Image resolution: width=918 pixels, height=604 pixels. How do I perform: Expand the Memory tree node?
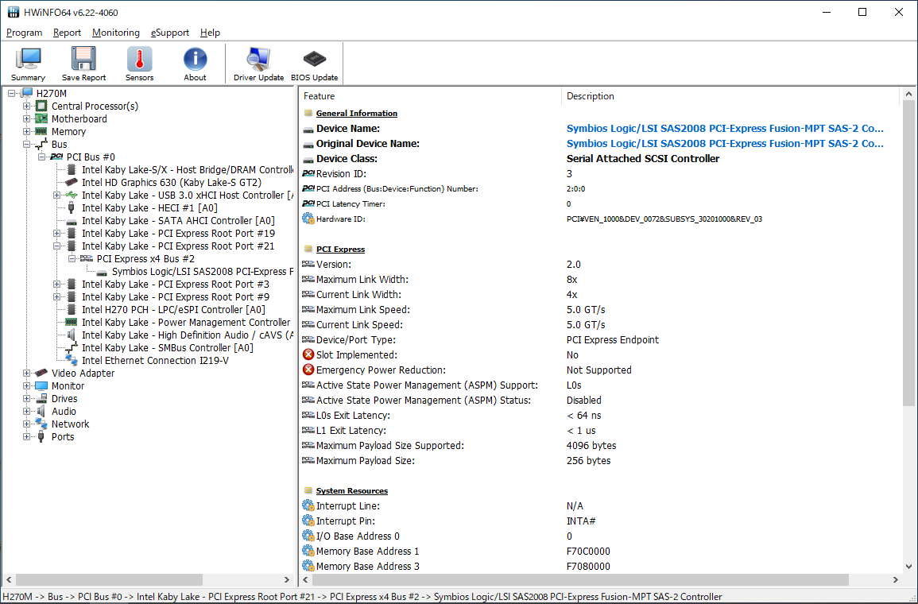[26, 132]
